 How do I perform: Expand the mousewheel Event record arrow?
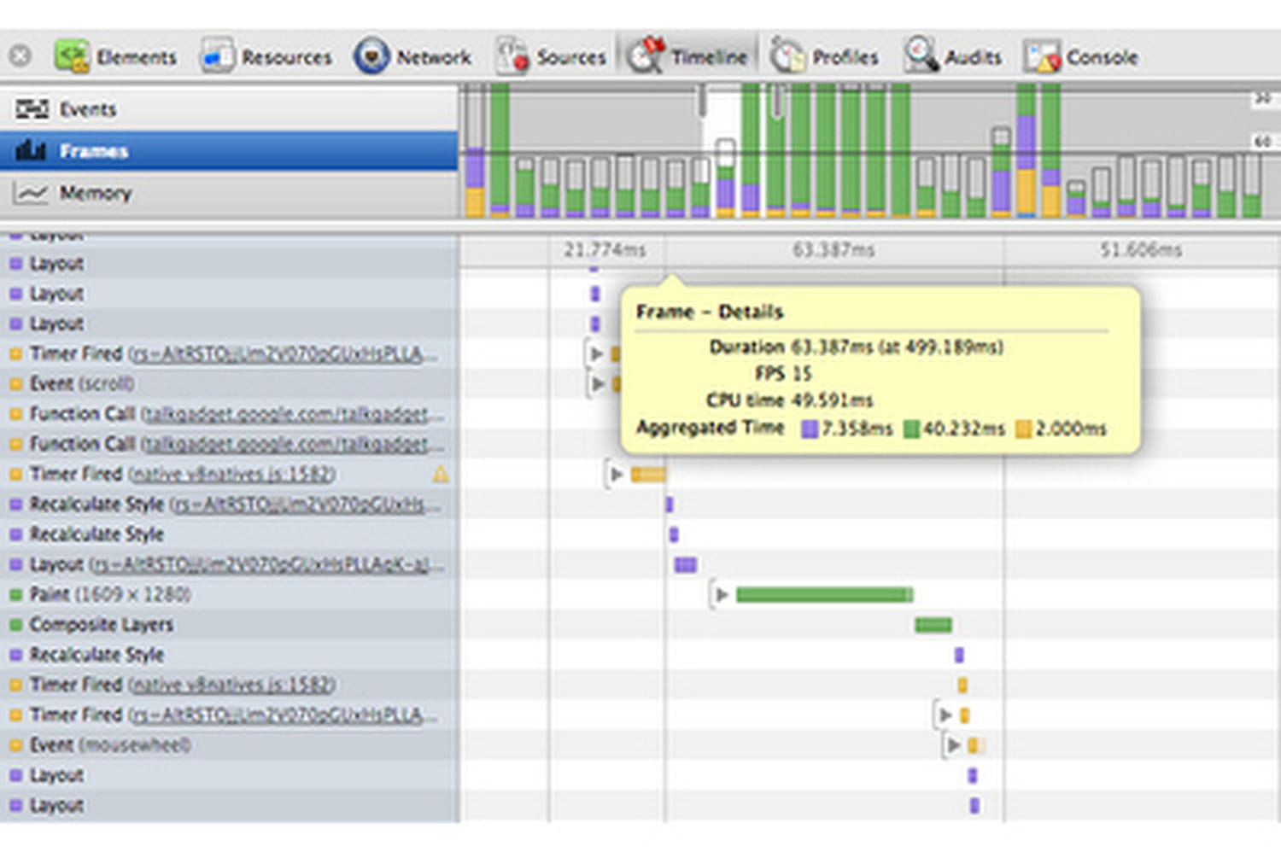click(954, 745)
